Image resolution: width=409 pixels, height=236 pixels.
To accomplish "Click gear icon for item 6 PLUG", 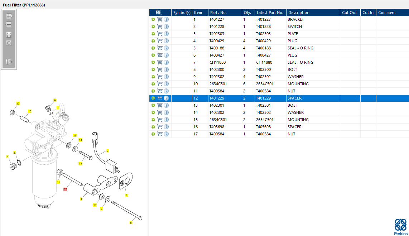I will pos(153,55).
